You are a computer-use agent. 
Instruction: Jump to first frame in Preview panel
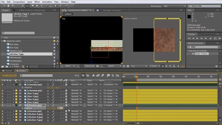[189, 38]
